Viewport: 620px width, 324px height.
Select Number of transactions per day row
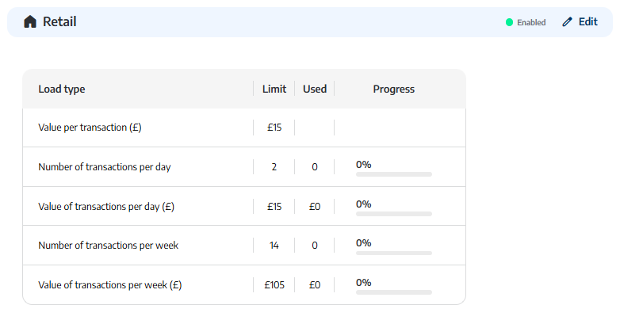pyautogui.click(x=244, y=166)
